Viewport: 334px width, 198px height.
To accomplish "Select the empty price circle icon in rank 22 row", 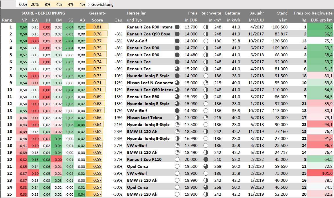I will 177,173.
